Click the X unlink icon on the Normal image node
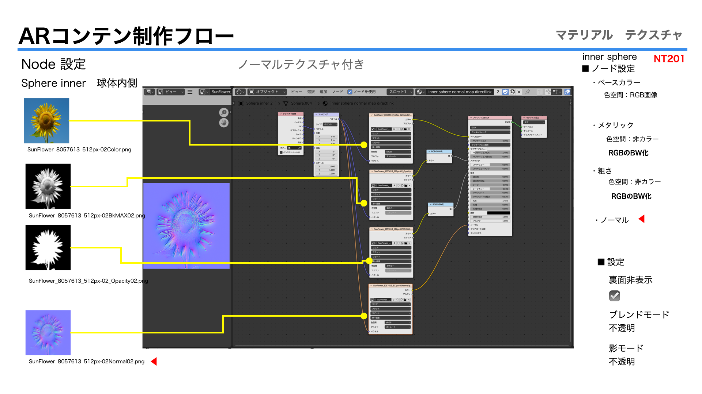The image size is (702, 394). pos(409,300)
